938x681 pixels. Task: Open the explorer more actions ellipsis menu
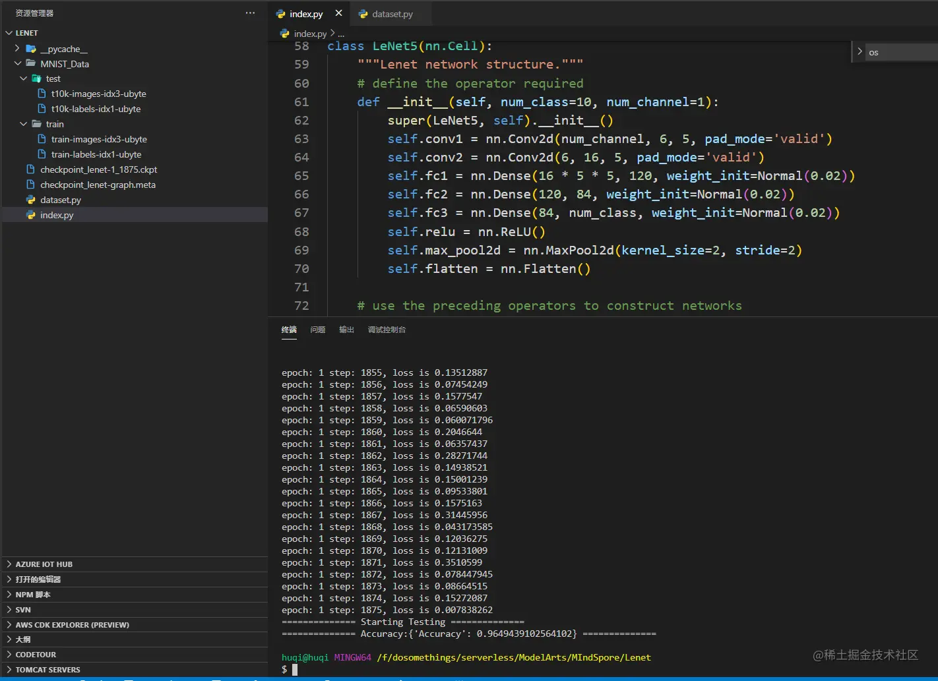click(x=250, y=13)
